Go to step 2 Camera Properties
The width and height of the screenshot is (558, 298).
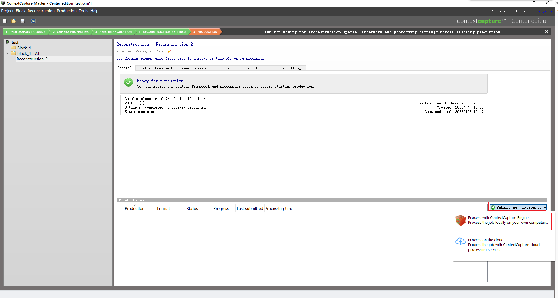(70, 32)
